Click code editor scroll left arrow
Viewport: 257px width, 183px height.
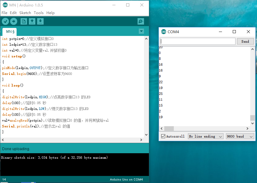click(x=3, y=140)
